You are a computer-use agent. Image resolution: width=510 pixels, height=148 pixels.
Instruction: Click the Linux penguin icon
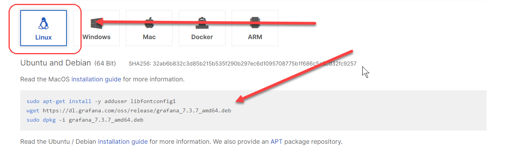[x=44, y=23]
